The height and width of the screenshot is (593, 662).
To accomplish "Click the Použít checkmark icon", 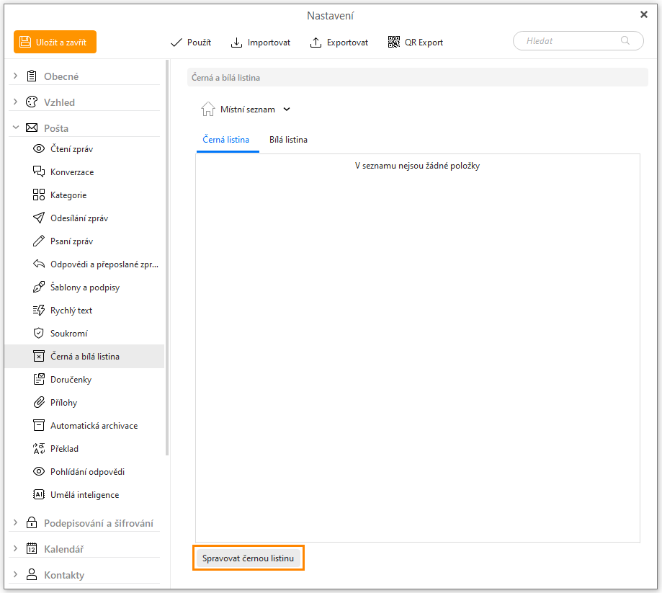I will coord(176,43).
